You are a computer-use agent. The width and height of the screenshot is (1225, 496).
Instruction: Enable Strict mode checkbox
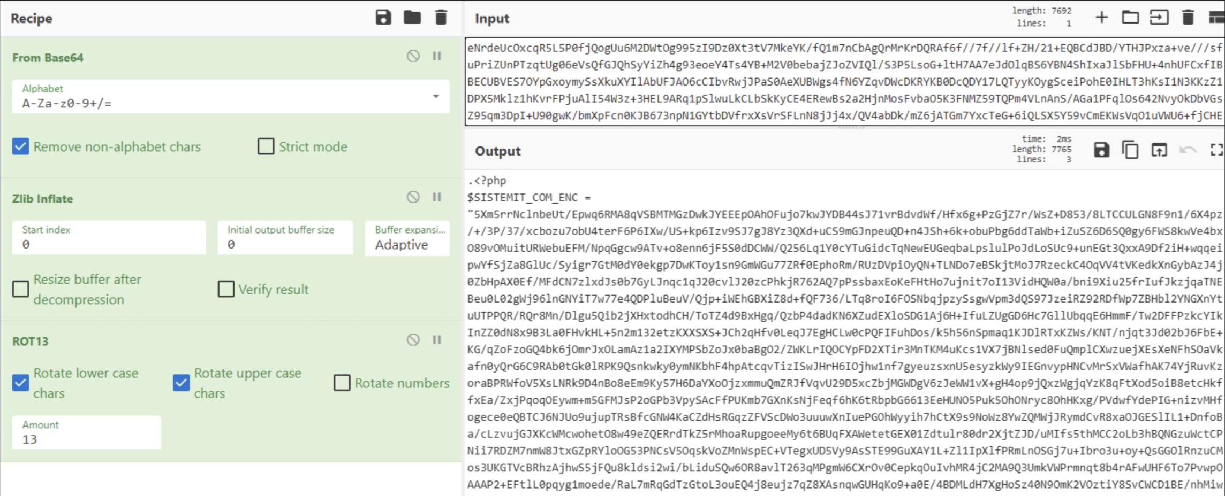coord(266,146)
